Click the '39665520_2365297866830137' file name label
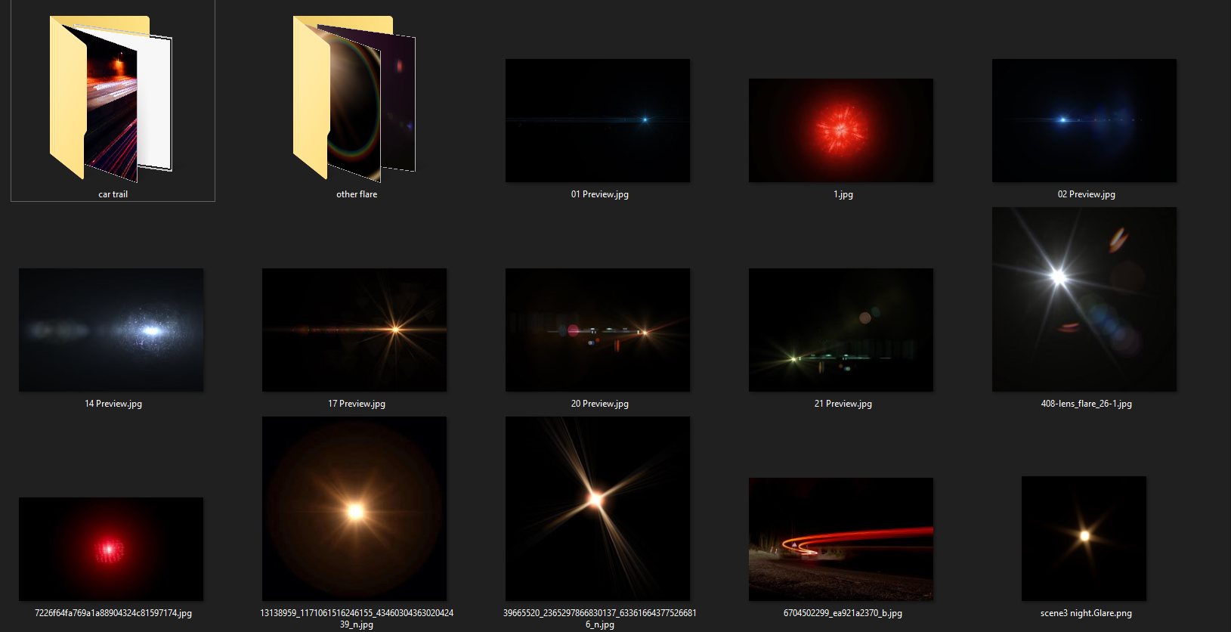Screen dimensions: 1231x632 (x=600, y=618)
